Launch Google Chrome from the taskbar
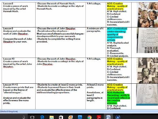This screenshot has height=119, width=158. (x=89, y=117)
